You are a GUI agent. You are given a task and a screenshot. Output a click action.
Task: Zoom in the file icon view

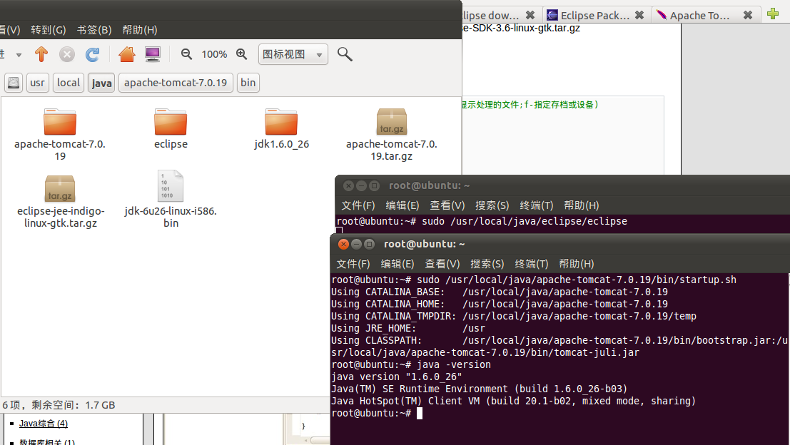point(242,54)
